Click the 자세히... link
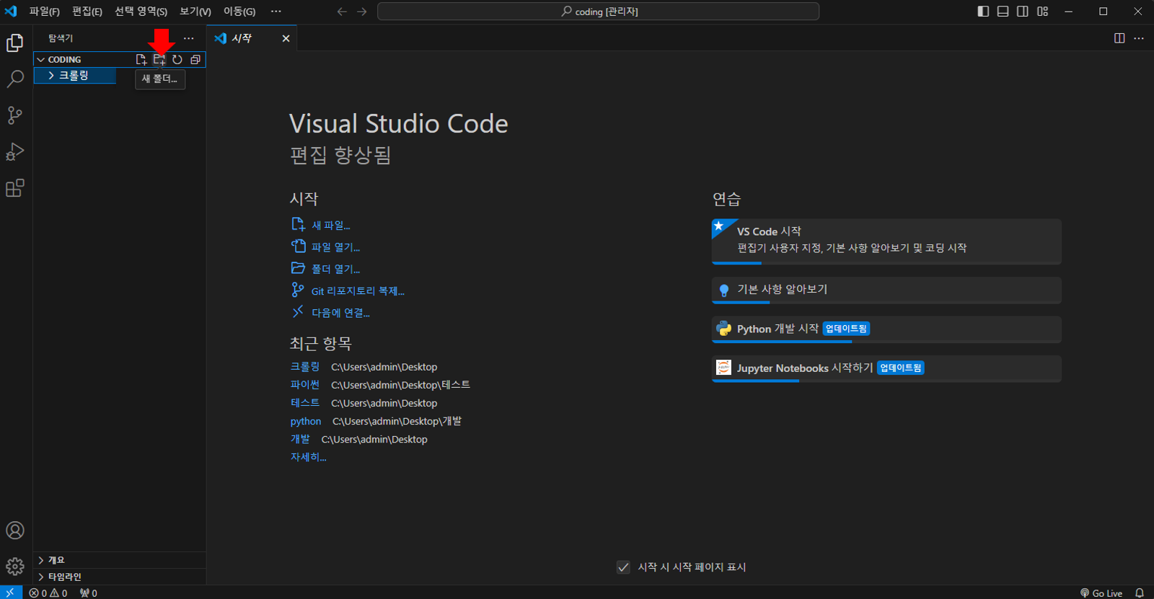 pyautogui.click(x=308, y=457)
